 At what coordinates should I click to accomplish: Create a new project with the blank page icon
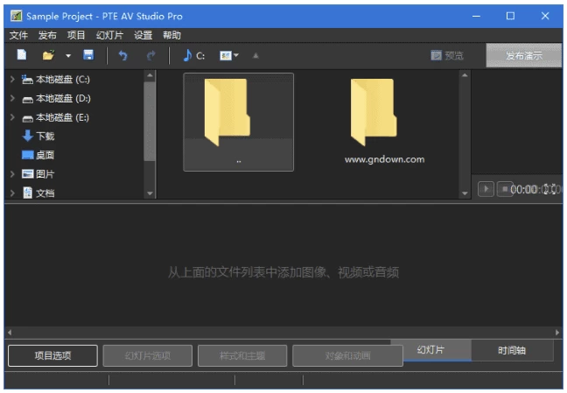[21, 55]
